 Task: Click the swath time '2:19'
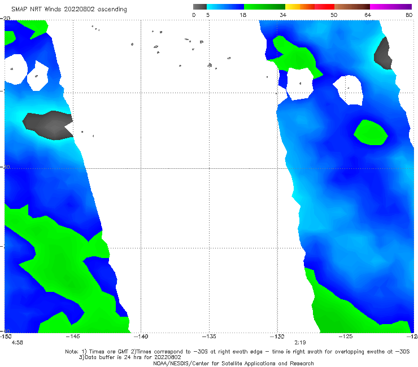click(x=300, y=343)
